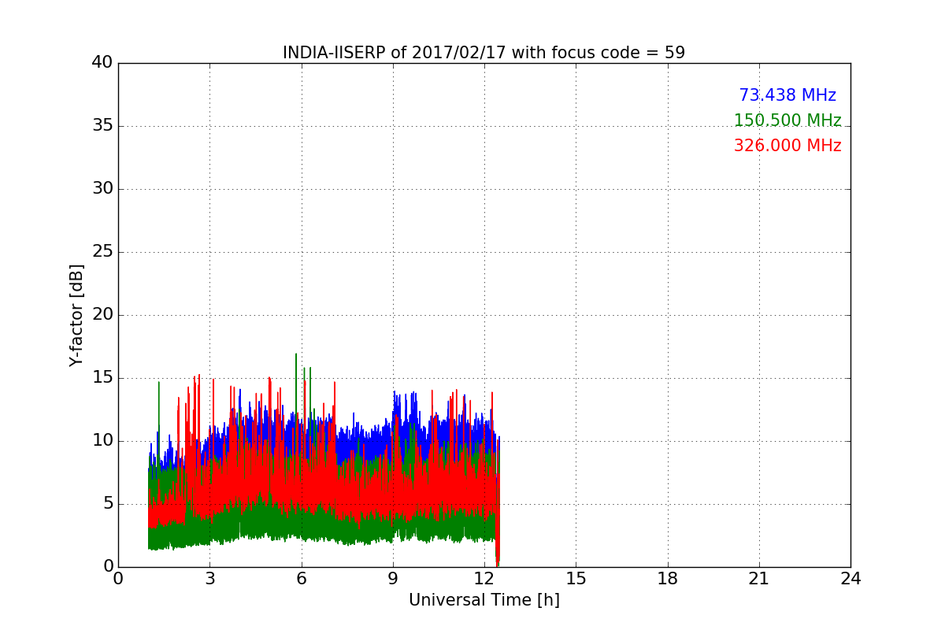This screenshot has width=945, height=630.
Task: Click the 'Universal Time [h]' axis label
Action: [x=484, y=600]
